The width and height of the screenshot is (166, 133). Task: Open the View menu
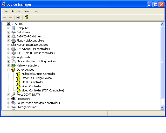(x=26, y=11)
